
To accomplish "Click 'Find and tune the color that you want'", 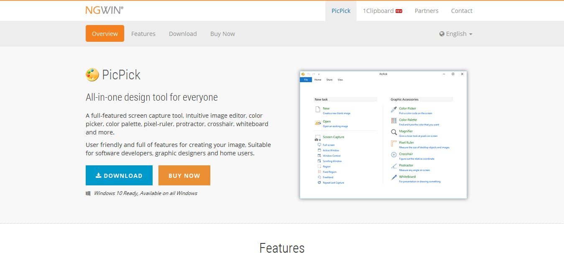I will (x=419, y=124).
